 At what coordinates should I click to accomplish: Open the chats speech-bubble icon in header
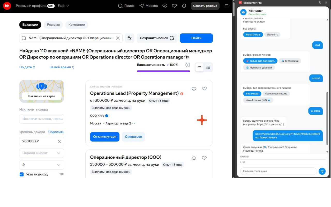tap(165, 6)
